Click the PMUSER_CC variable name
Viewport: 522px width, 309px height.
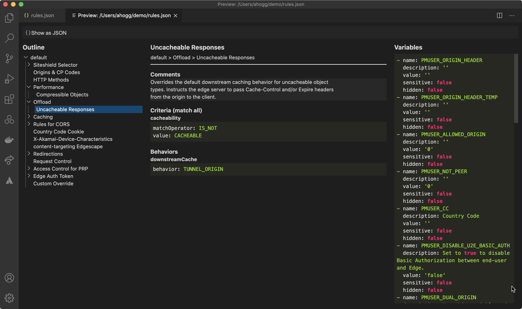(435, 208)
